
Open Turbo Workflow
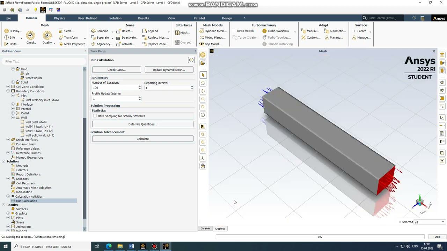pos(276,31)
